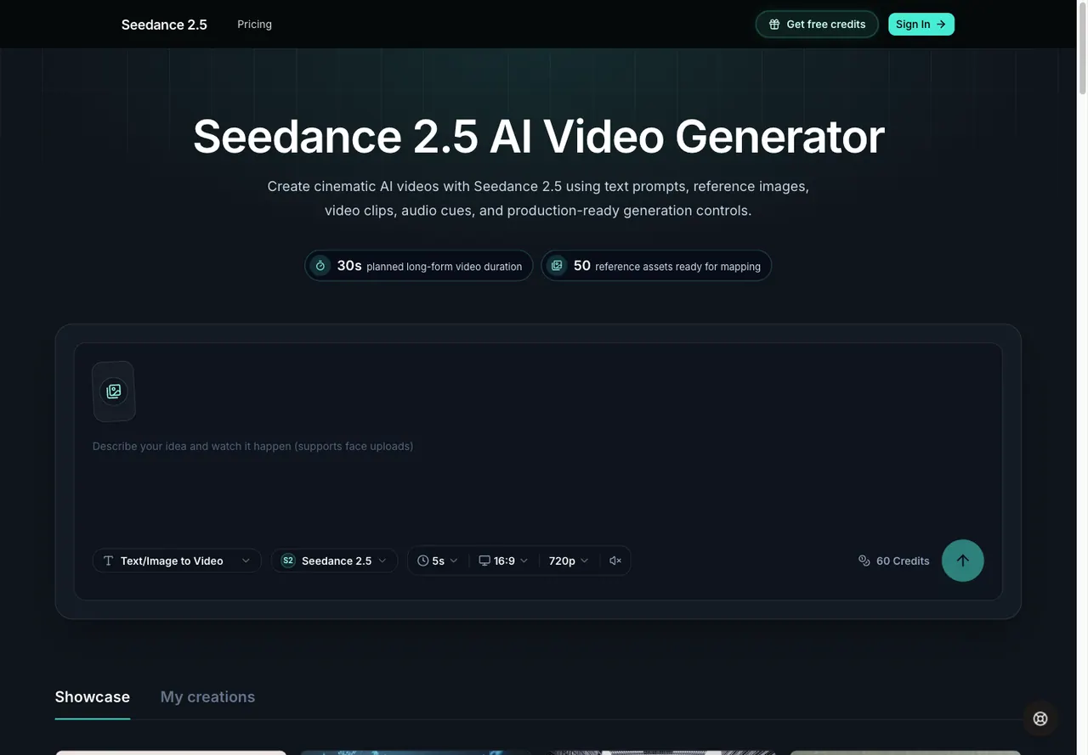Open the 16:9 aspect ratio dropdown
1088x755 pixels.
[x=504, y=561]
